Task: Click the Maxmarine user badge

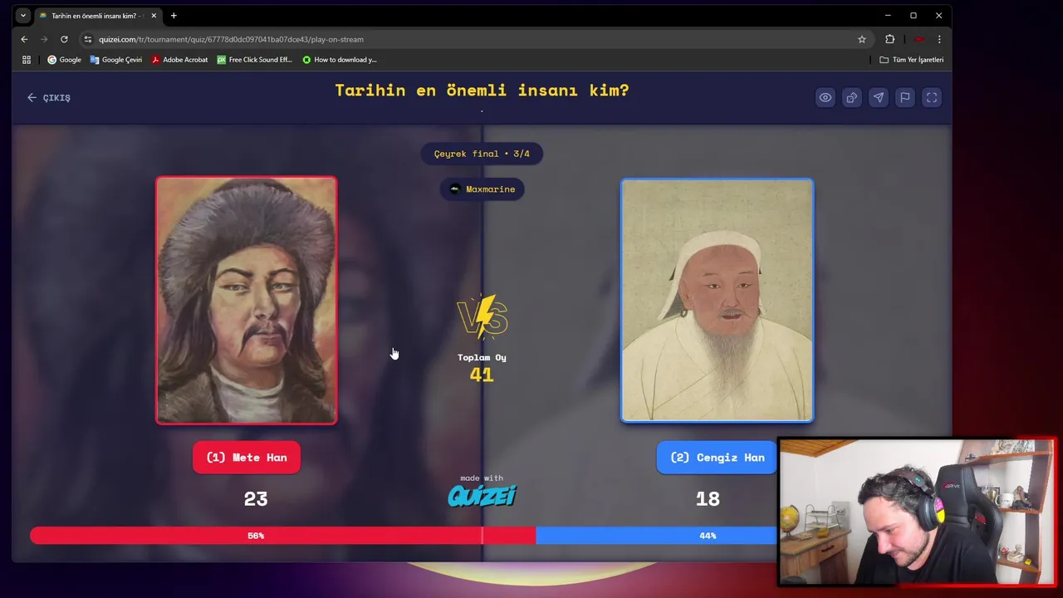Action: (482, 189)
